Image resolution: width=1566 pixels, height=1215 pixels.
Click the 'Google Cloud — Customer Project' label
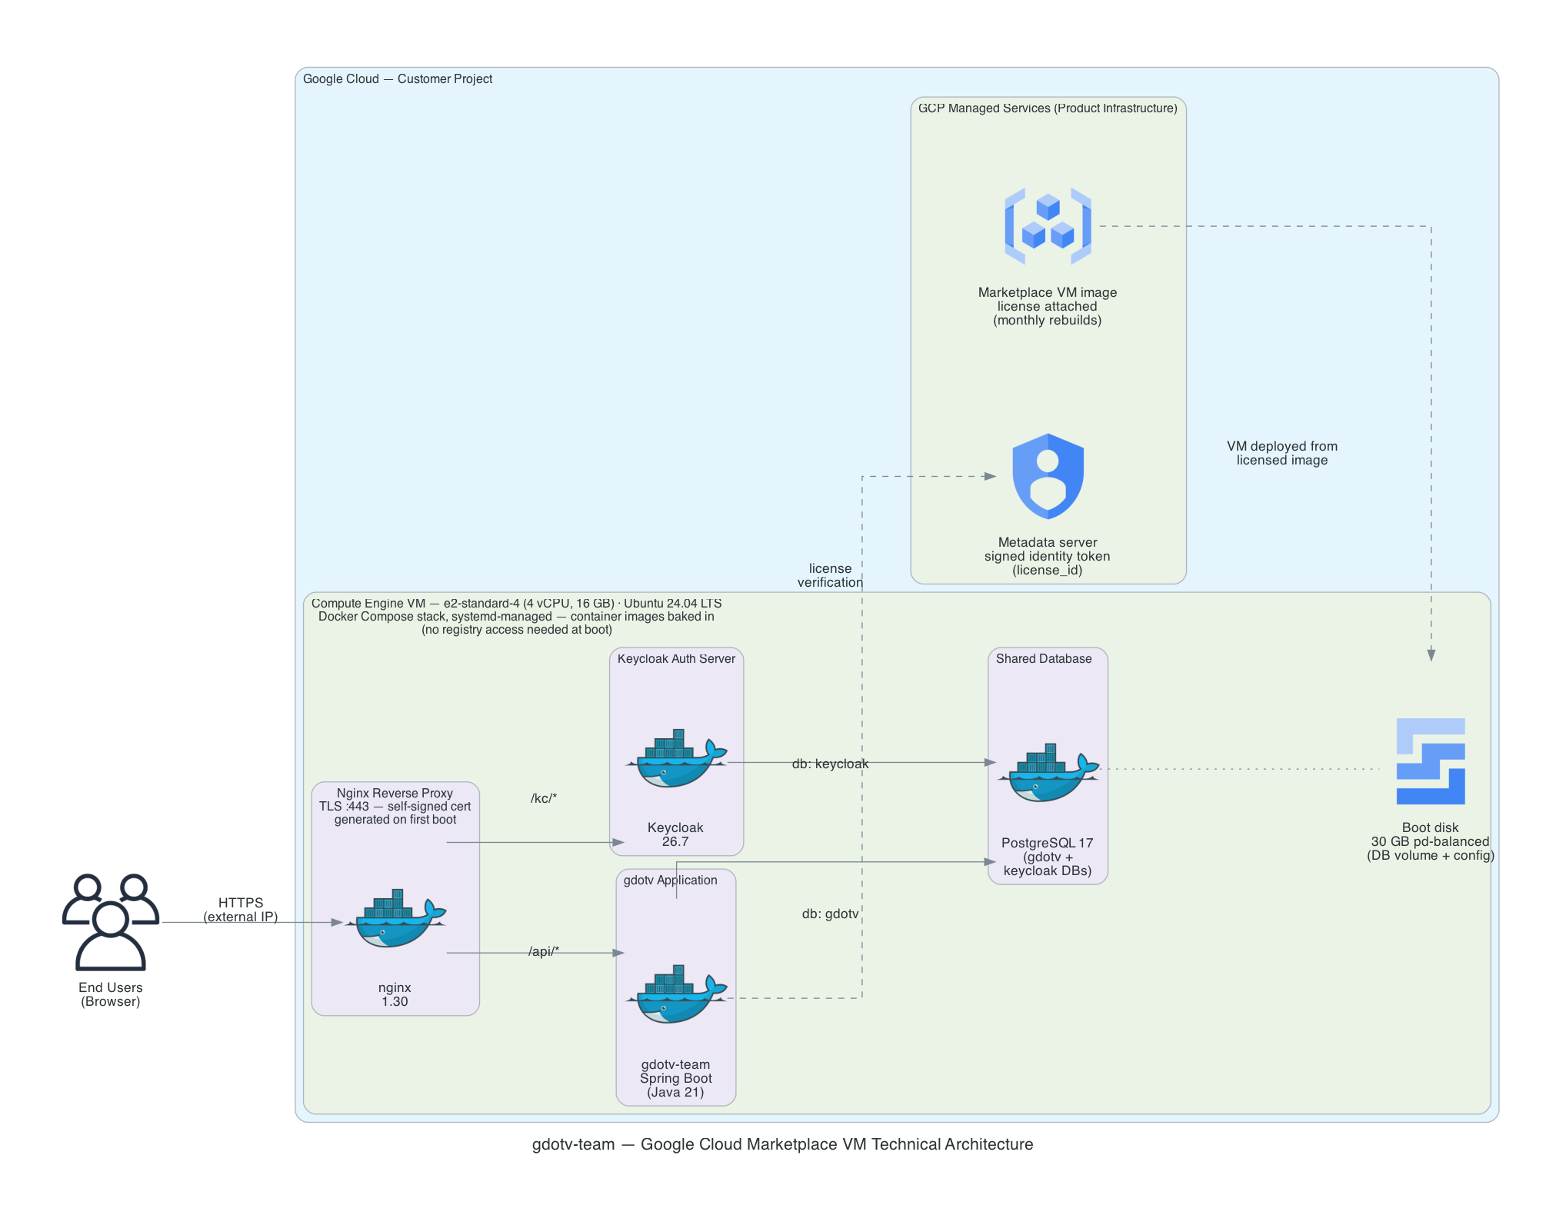point(398,79)
